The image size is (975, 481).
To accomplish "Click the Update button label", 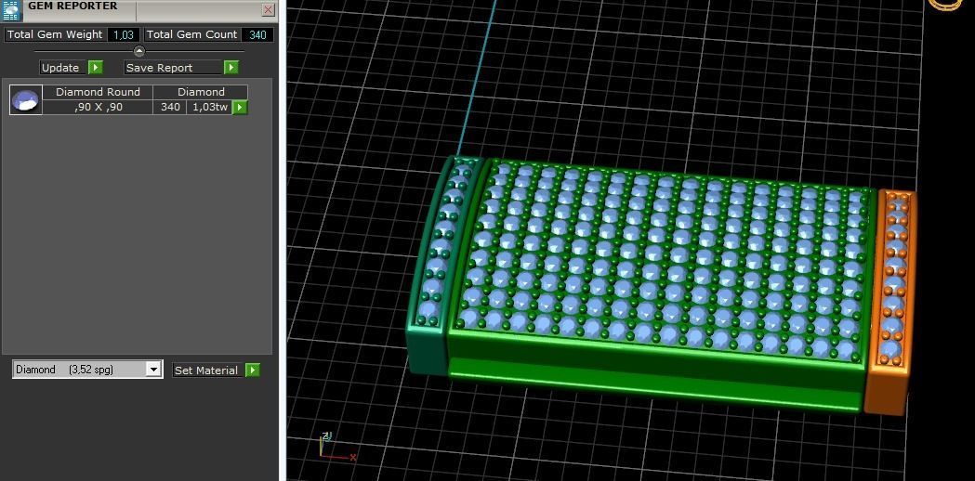I will (63, 68).
